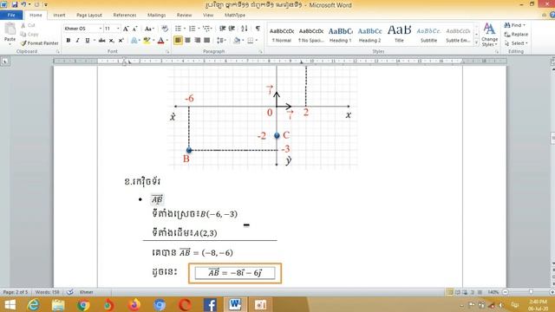
Task: Select Center alignment
Action: (x=187, y=41)
